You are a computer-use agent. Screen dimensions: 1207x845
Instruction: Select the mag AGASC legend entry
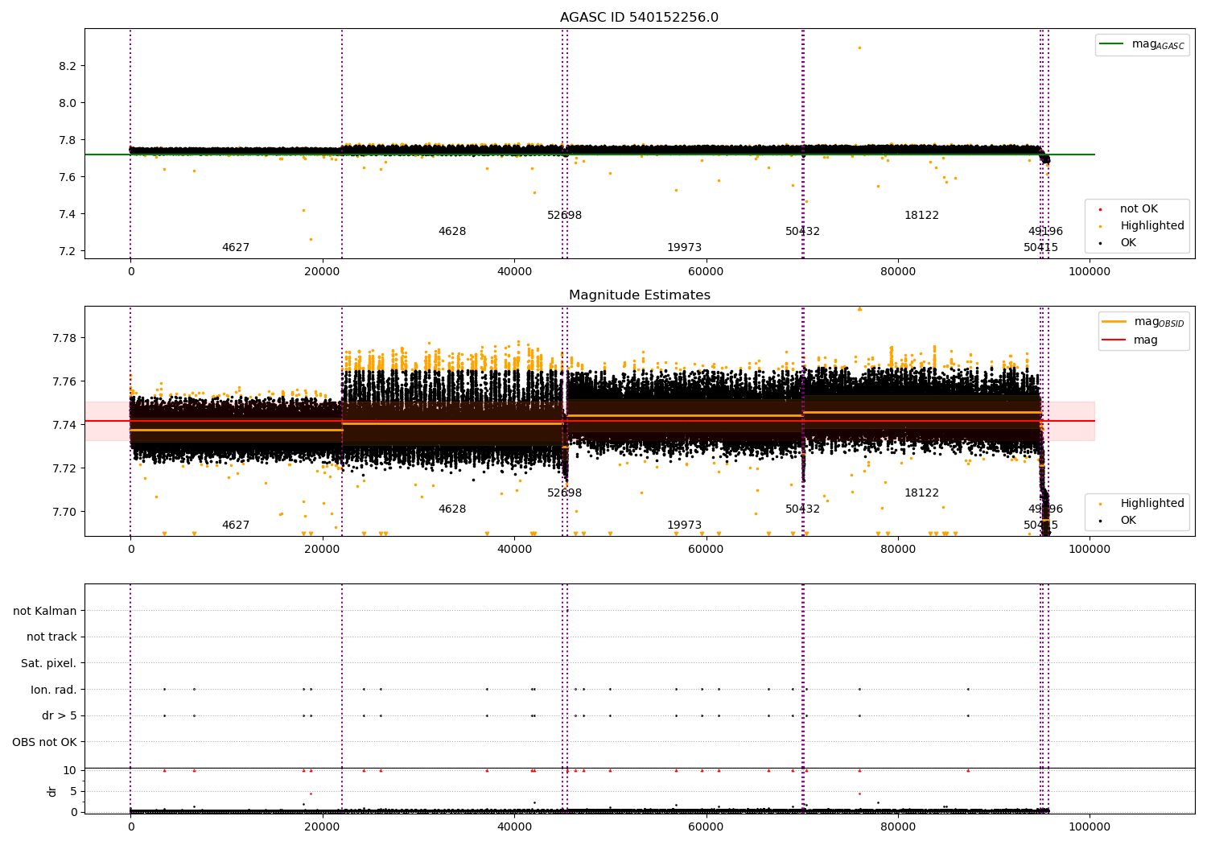click(x=1142, y=44)
